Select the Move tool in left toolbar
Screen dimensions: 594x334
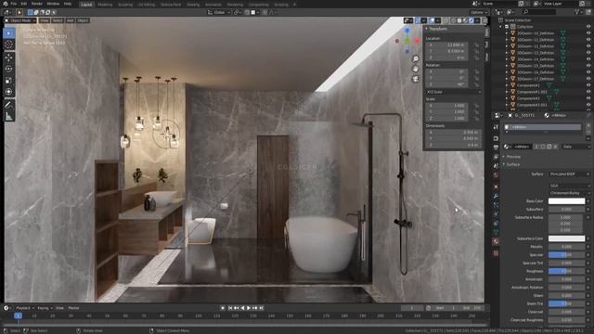point(8,58)
